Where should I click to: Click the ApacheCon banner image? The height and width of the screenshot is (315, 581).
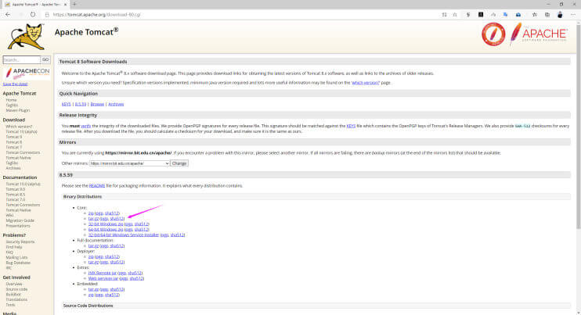pyautogui.click(x=27, y=73)
